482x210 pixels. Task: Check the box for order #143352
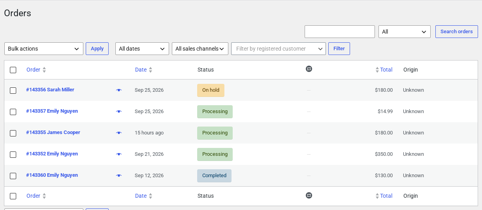coord(13,155)
